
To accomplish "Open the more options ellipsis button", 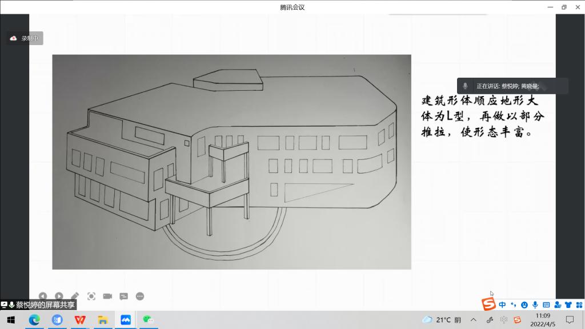I will point(140,296).
